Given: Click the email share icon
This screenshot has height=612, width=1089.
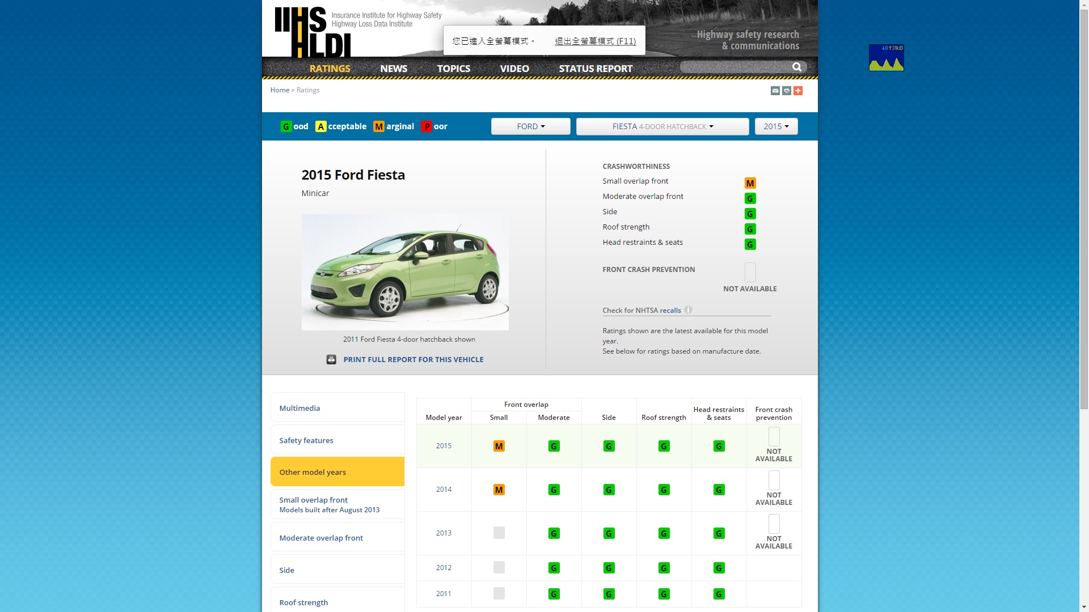Looking at the screenshot, I should [775, 91].
